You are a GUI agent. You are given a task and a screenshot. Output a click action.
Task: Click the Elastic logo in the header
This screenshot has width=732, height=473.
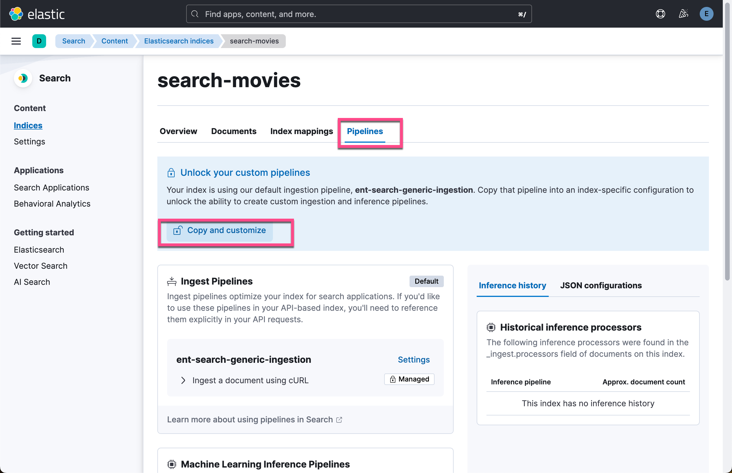click(x=37, y=14)
